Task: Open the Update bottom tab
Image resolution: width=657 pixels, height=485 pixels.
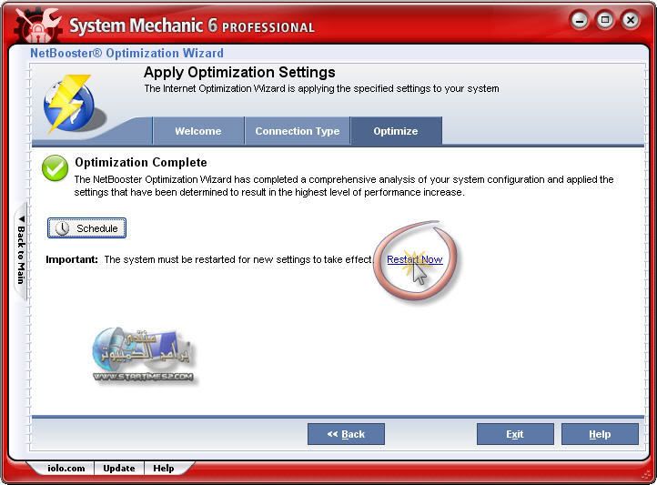Action: tap(119, 469)
